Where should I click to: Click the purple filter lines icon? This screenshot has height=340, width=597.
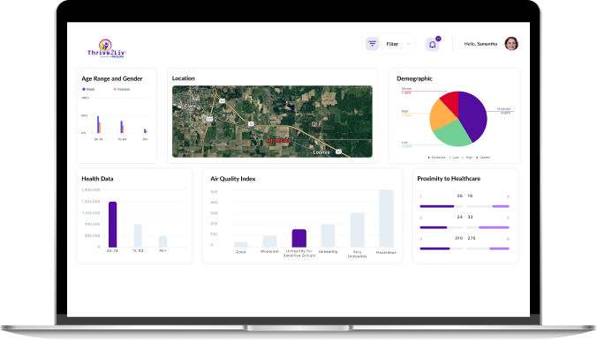pos(372,44)
